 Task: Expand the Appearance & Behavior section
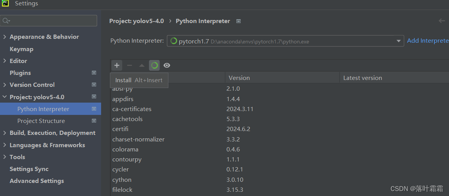click(4, 37)
